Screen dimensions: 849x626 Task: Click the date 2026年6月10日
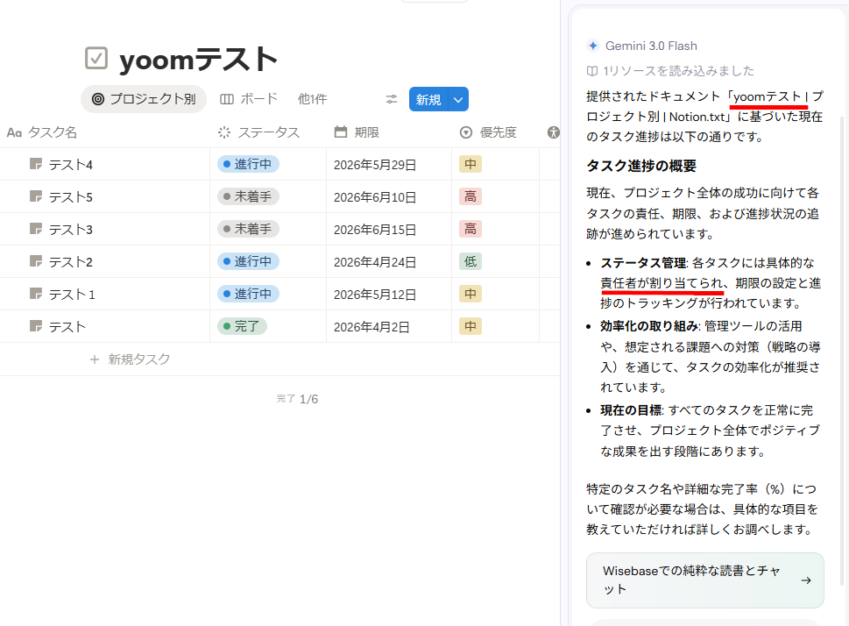(x=375, y=197)
